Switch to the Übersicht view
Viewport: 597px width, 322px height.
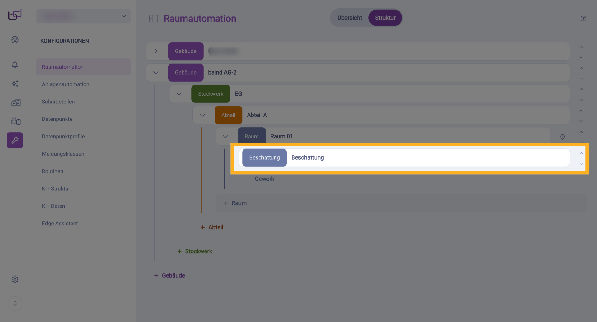click(x=349, y=18)
